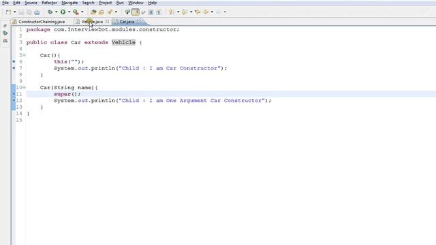Click the External Tools run icon

76,12
